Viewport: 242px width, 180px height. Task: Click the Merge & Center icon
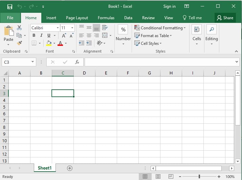coord(105,35)
